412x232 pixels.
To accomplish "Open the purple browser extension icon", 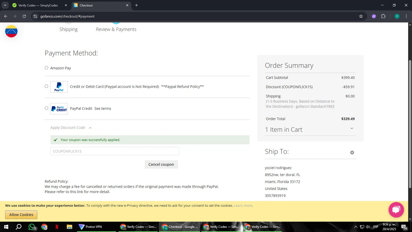I will (x=374, y=16).
